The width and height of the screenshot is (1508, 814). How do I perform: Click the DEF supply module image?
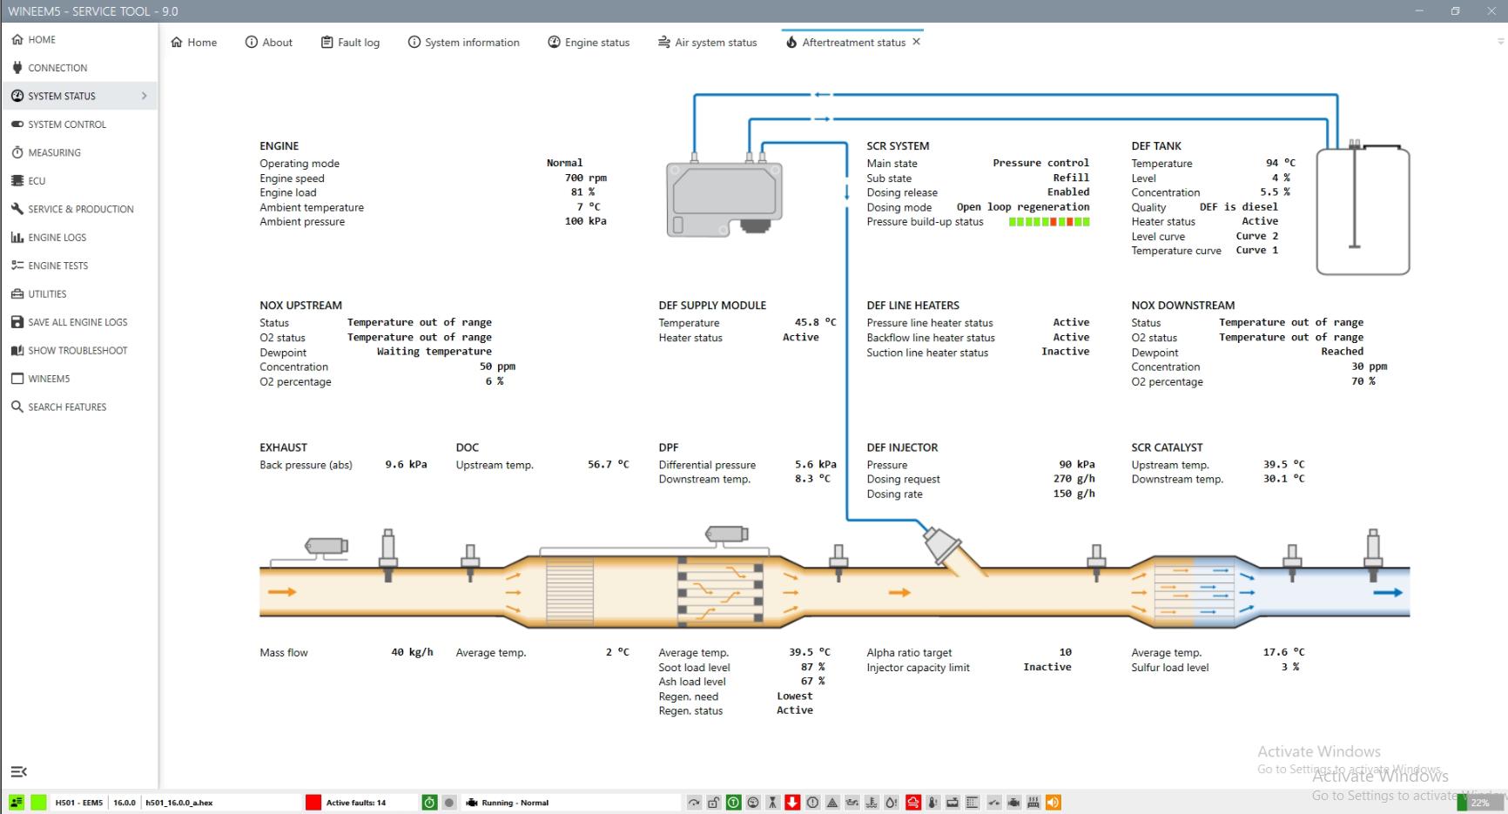click(724, 198)
